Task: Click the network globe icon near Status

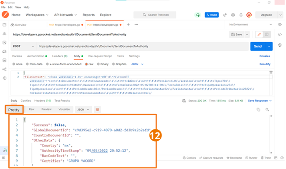Action: pos(184,101)
